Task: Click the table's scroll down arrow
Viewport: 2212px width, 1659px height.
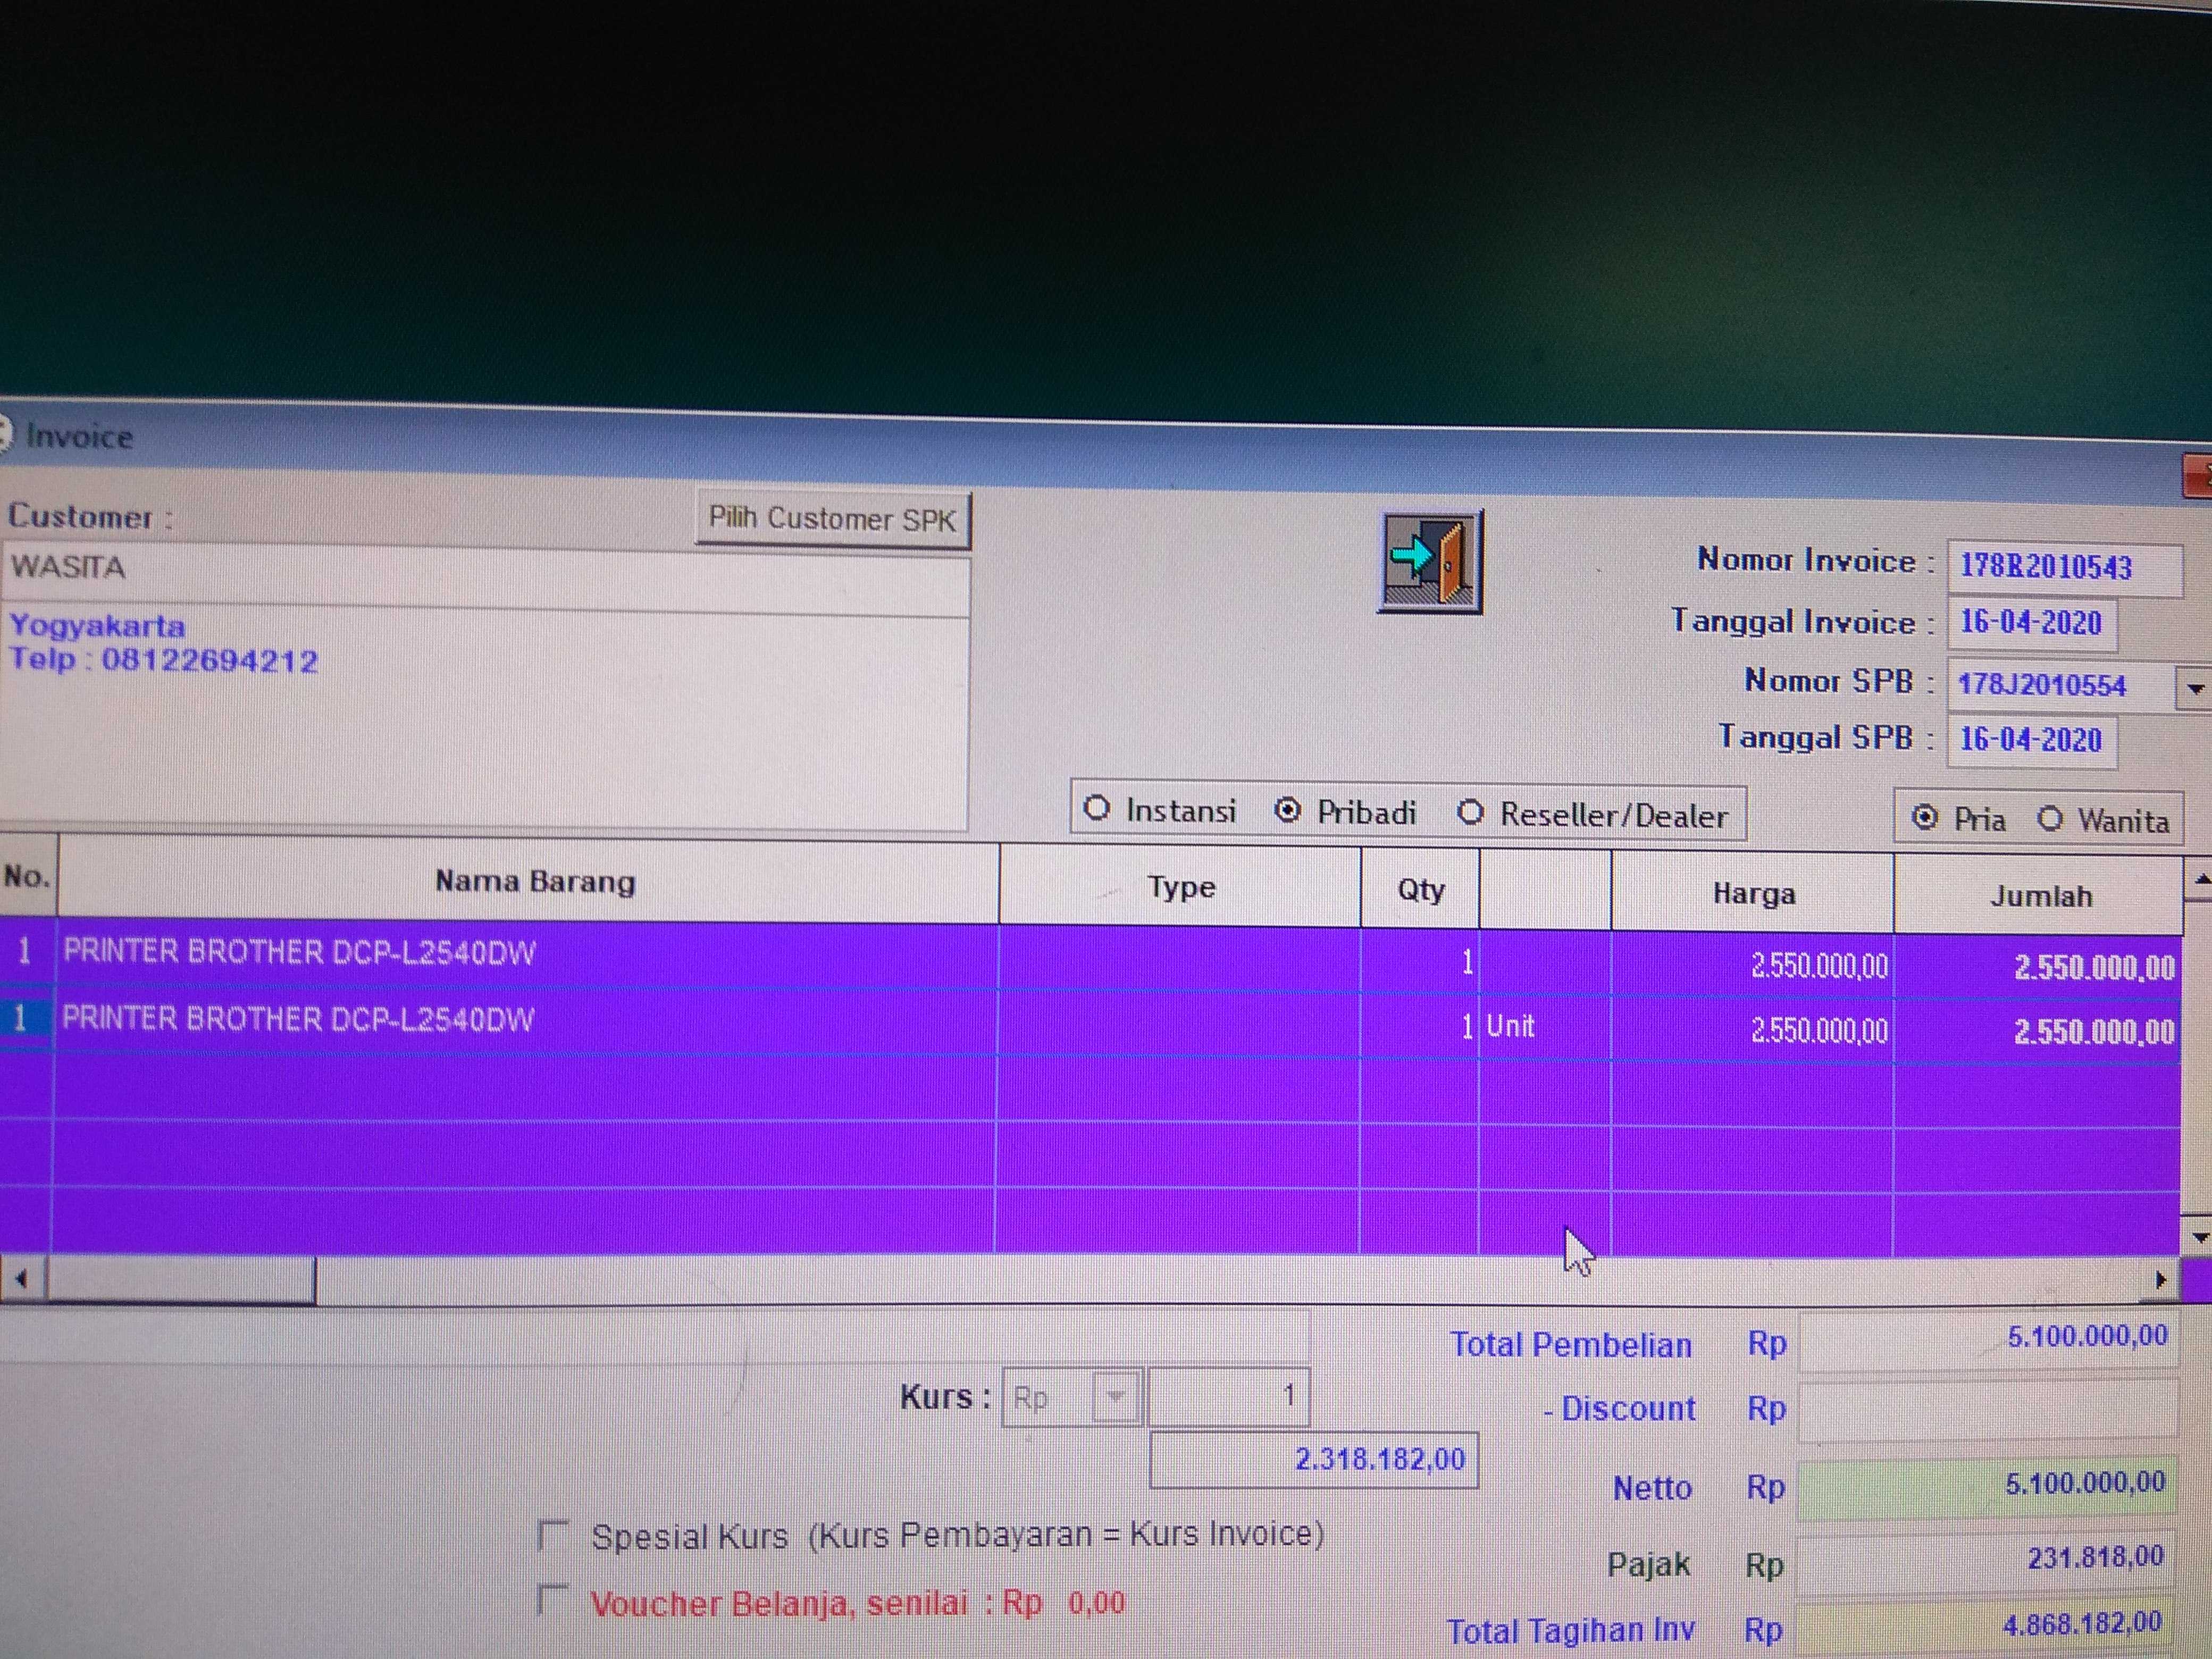Action: [2199, 1237]
